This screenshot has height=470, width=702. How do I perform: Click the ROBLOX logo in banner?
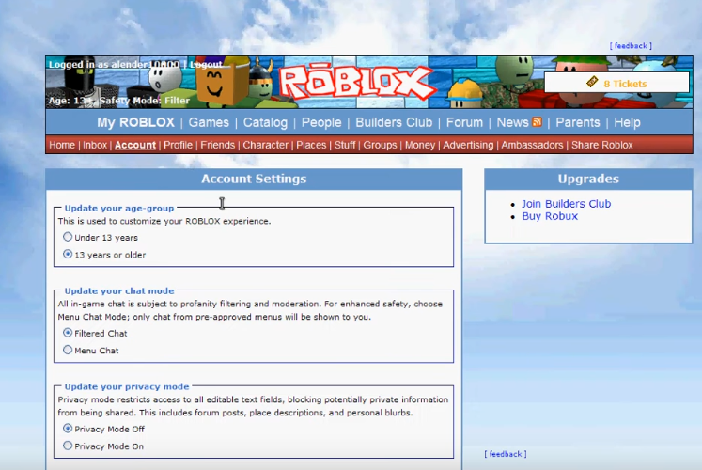(x=357, y=83)
